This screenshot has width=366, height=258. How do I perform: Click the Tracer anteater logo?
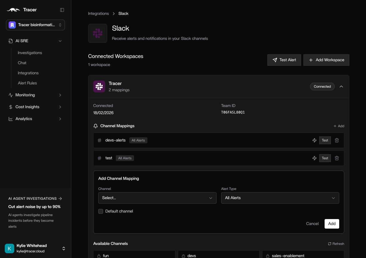[x=13, y=10]
